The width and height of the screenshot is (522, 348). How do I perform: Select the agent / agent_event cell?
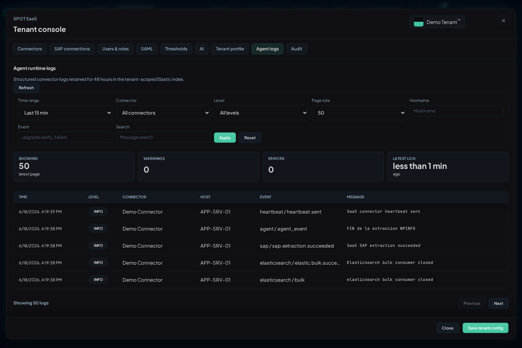[x=283, y=229]
